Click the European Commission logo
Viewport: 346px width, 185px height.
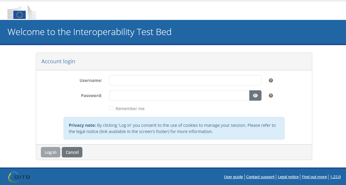[x=21, y=12]
